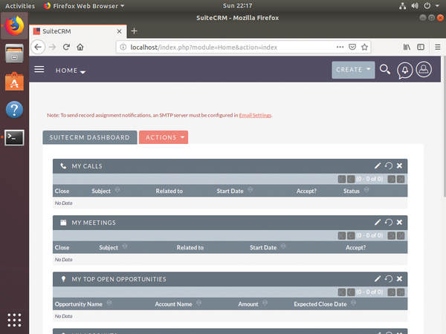Open the SuiteCRM hamburger sidebar menu
Image resolution: width=446 pixels, height=334 pixels.
39,69
